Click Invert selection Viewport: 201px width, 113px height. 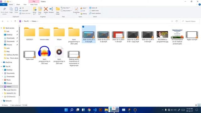(95, 13)
